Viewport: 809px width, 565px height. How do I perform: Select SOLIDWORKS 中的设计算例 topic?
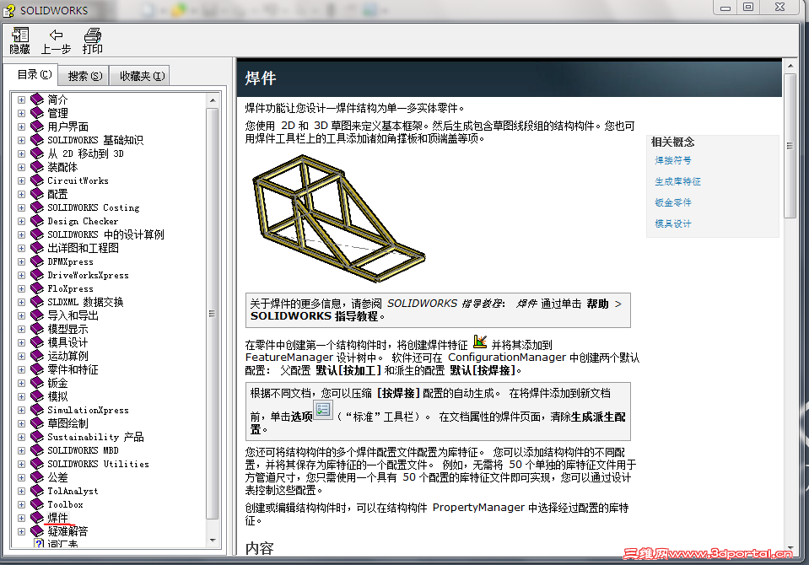point(105,234)
